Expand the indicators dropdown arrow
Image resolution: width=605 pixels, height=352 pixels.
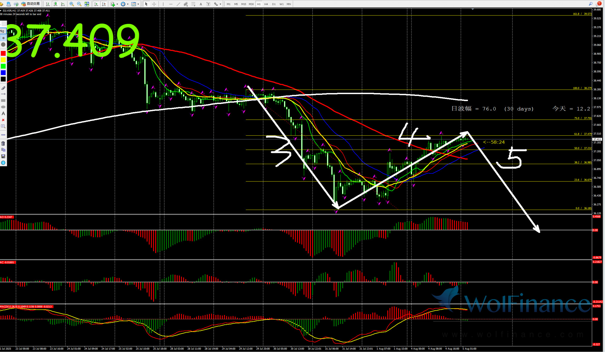coord(117,4)
